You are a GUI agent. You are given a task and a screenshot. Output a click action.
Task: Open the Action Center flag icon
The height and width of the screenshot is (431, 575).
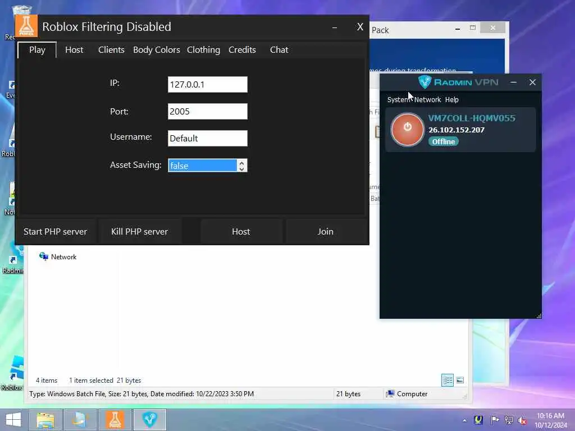[494, 420]
